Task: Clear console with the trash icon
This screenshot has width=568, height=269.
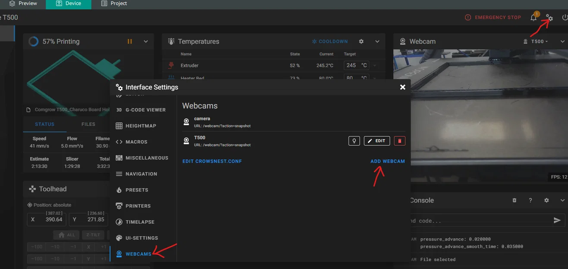Action: coord(514,201)
